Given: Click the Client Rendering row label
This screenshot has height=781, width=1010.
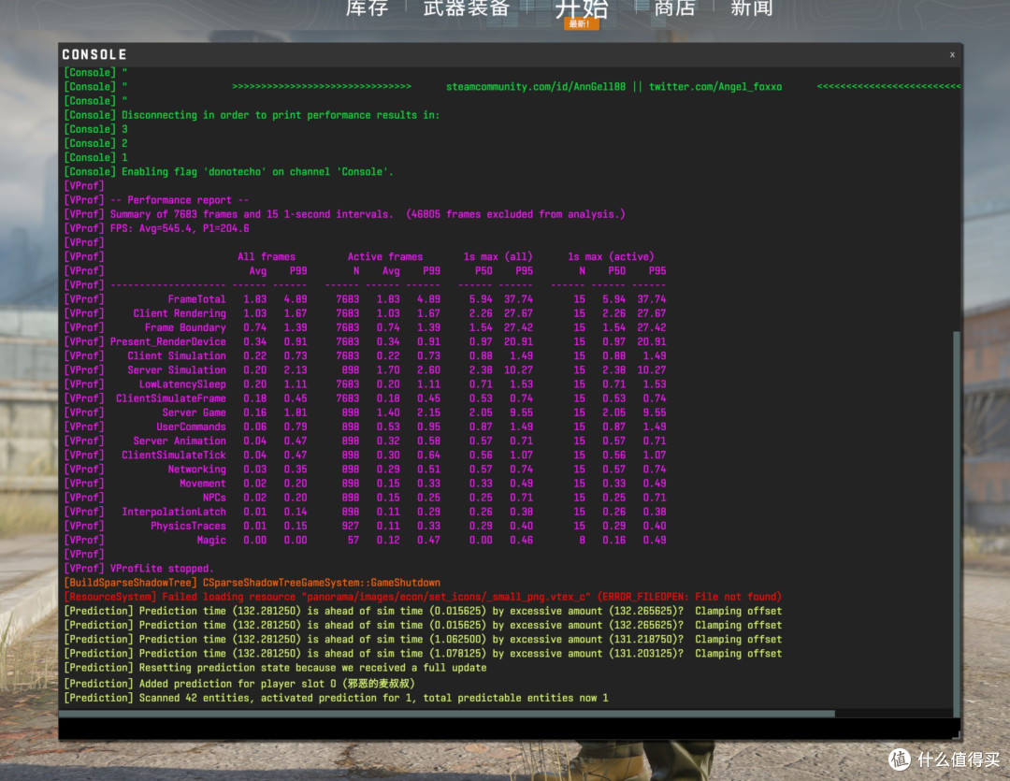Looking at the screenshot, I should pos(180,314).
